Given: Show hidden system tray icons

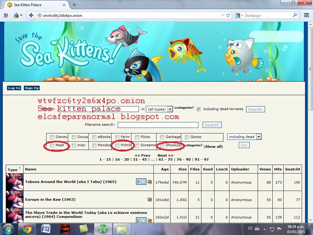Looking at the screenshot, I should [x=264, y=229].
